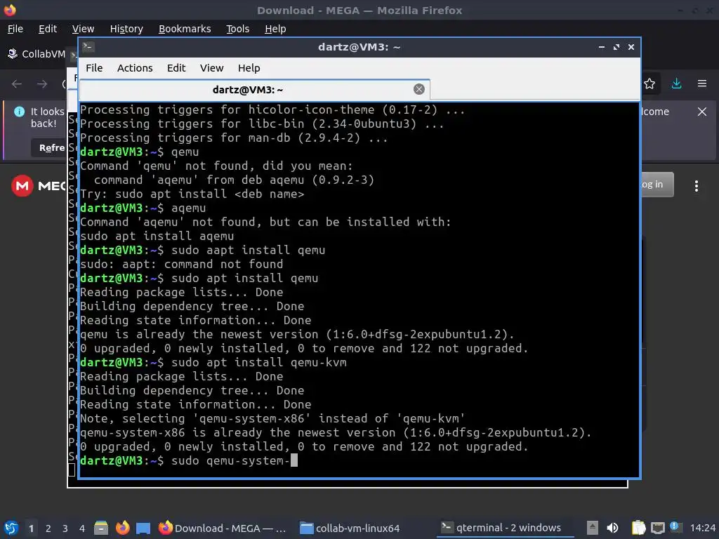
Task: Click text 'sudo apt install qemu-kvm'
Action: (x=258, y=363)
